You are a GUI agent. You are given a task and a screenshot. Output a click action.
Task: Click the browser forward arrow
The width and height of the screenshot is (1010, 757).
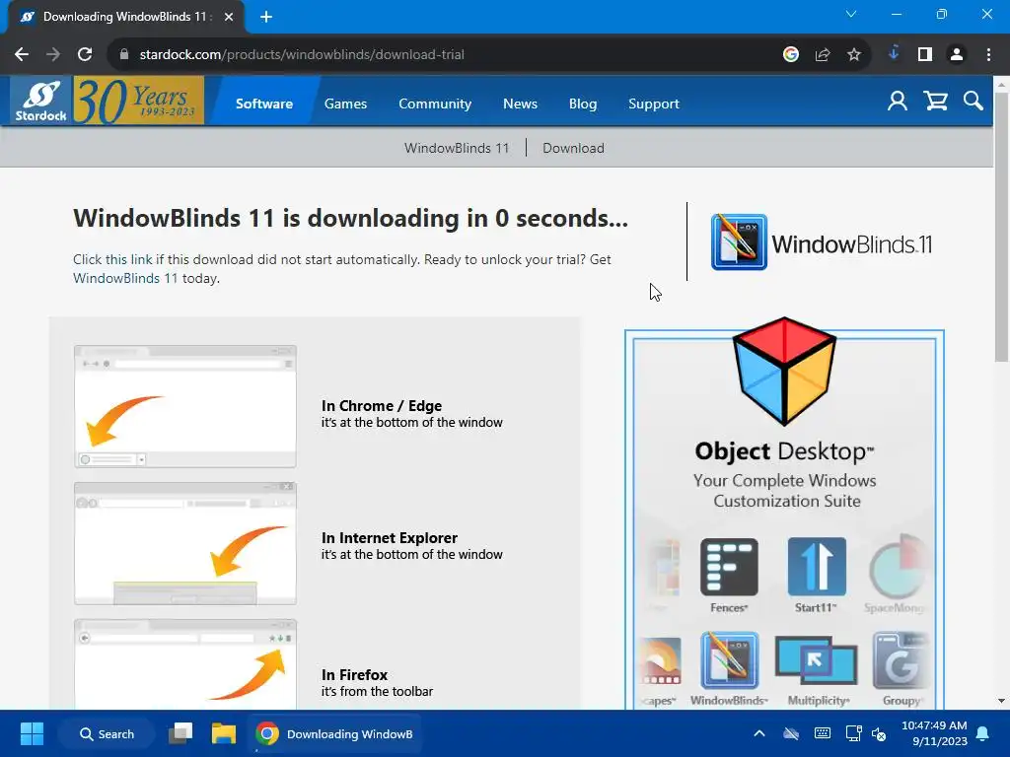click(x=53, y=55)
